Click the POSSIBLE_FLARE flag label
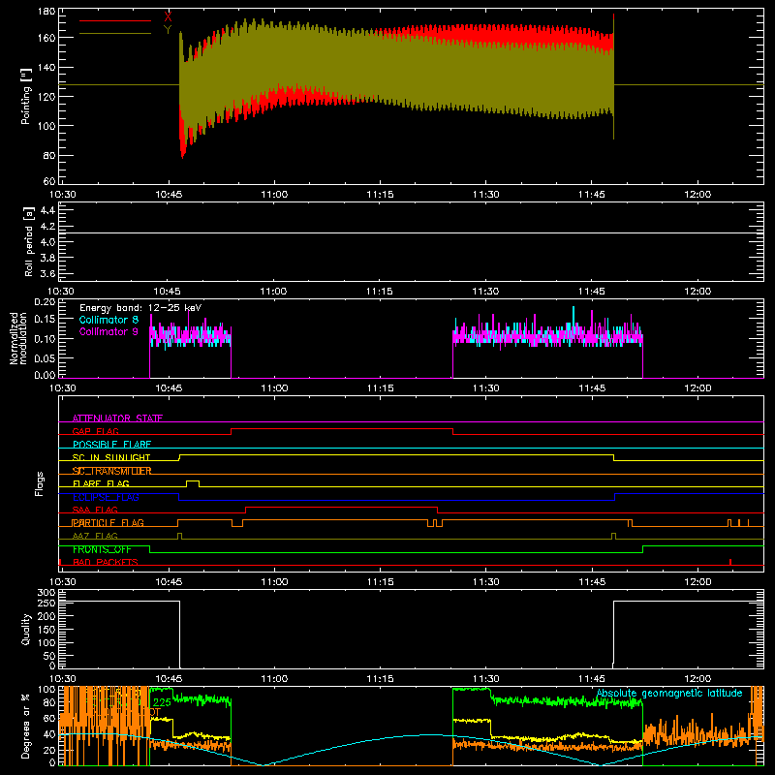This screenshot has width=775, height=775. pyautogui.click(x=111, y=445)
